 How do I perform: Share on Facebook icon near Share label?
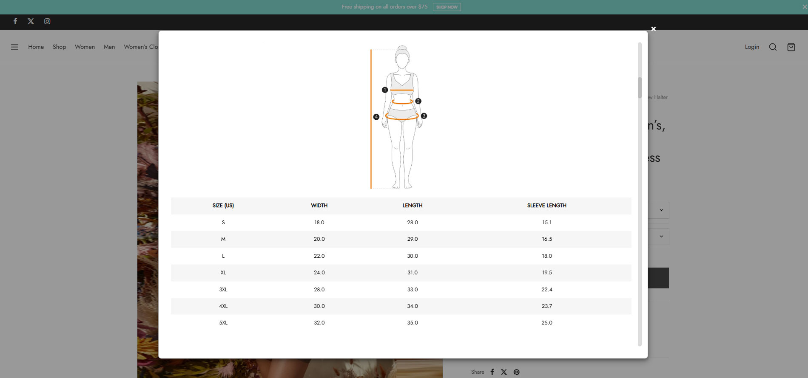492,372
